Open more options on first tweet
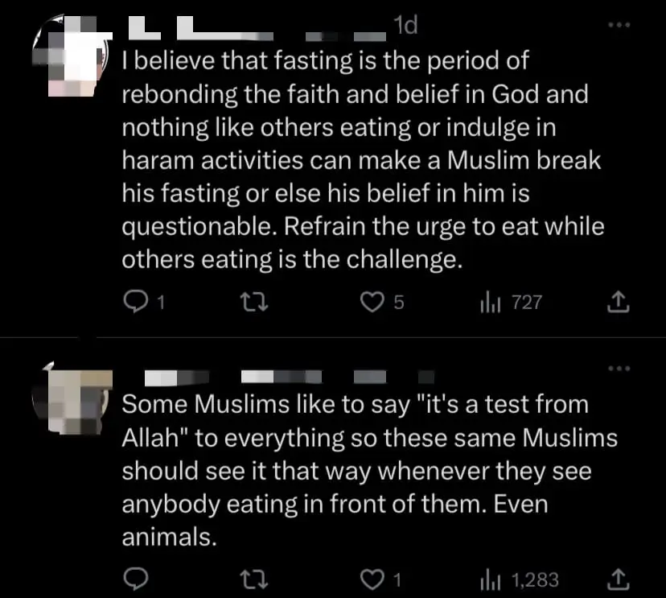The width and height of the screenshot is (666, 598). click(x=617, y=25)
